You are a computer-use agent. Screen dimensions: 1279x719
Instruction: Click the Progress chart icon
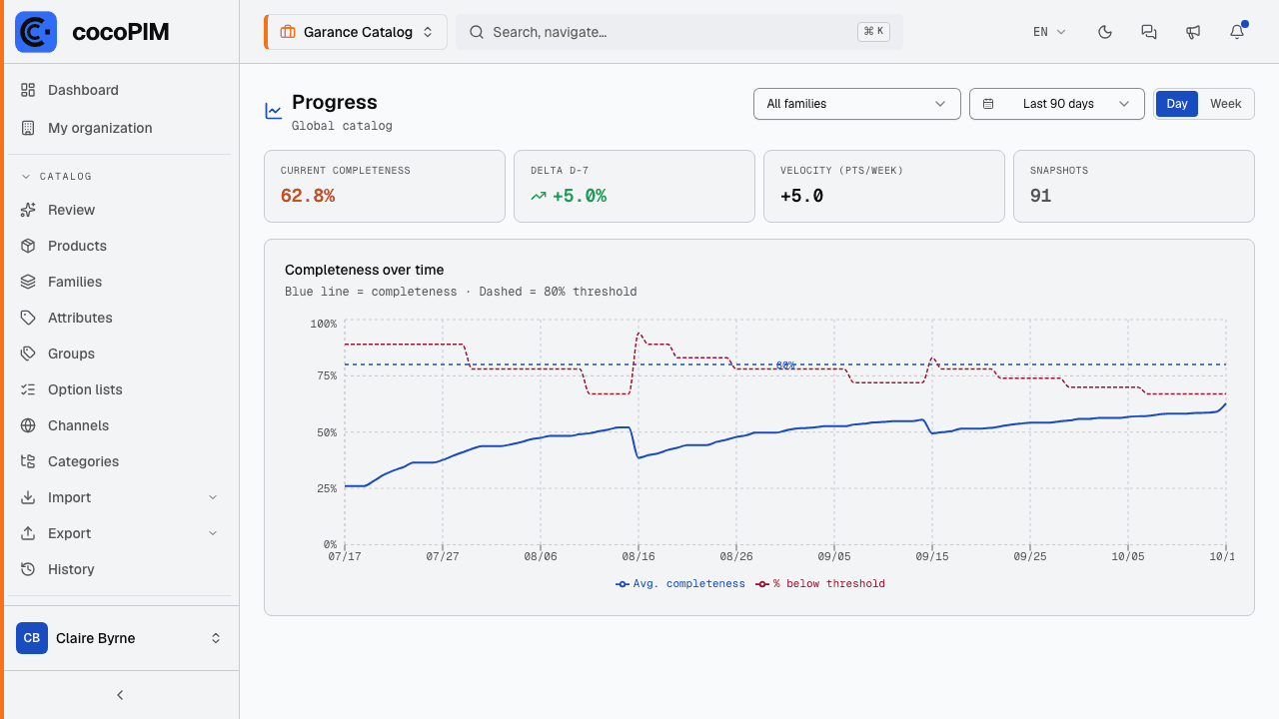(x=273, y=111)
